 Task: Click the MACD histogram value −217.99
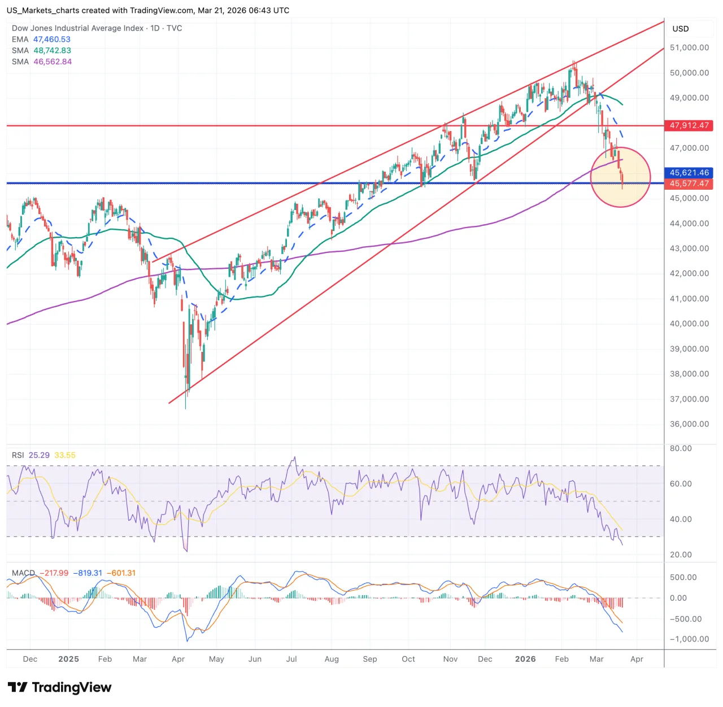pos(54,573)
